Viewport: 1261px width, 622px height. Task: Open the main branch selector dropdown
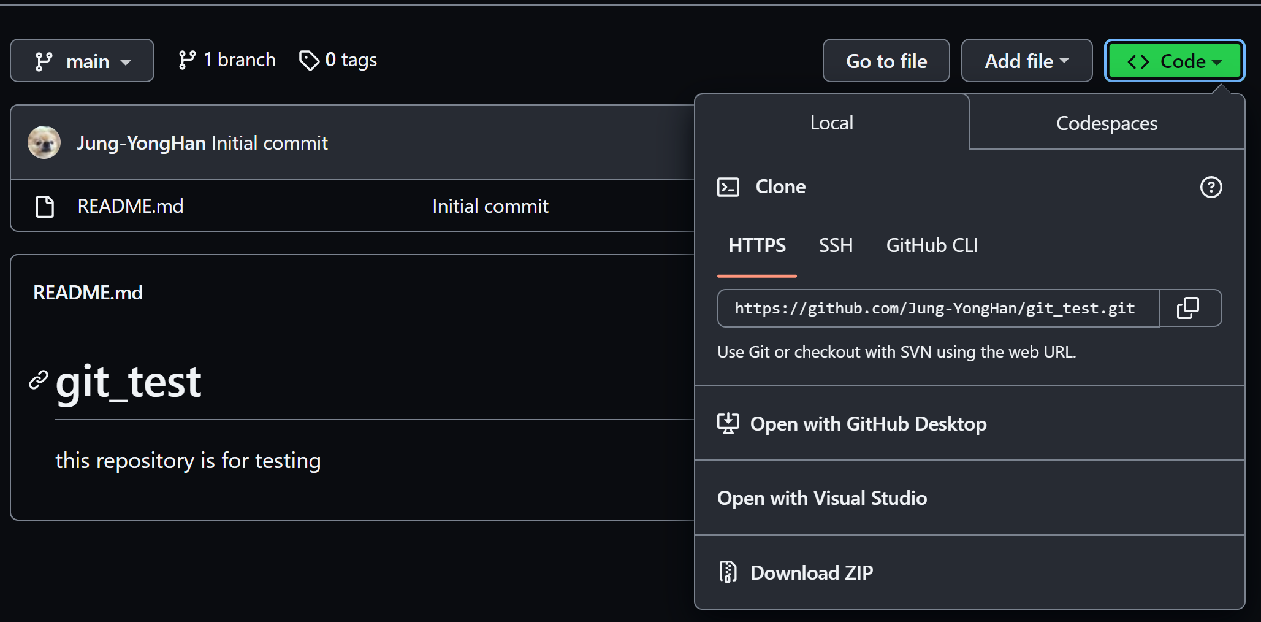point(82,61)
